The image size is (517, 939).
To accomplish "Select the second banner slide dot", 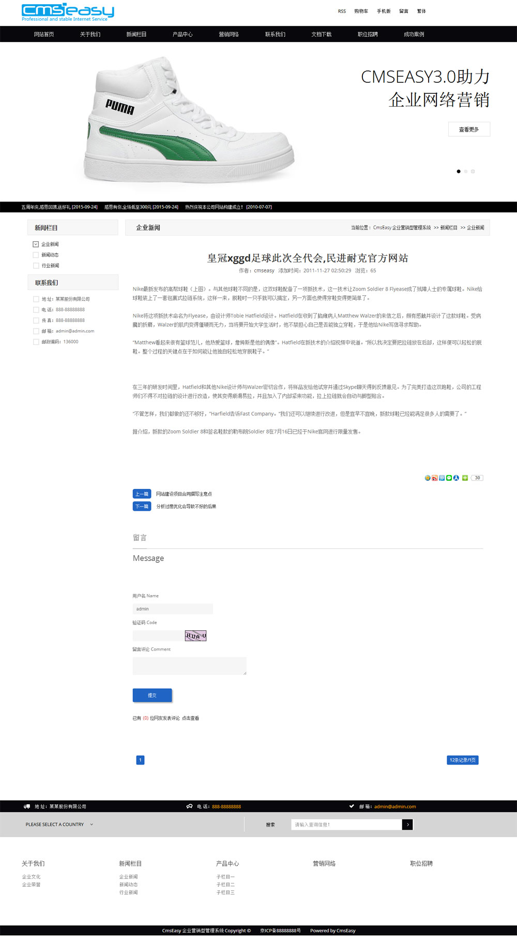I will pyautogui.click(x=465, y=171).
